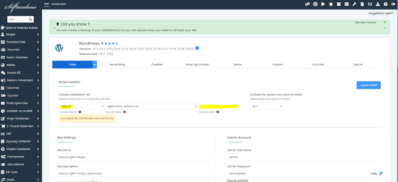The width and height of the screenshot is (398, 182).
Task: Click the Admin Username field
Action: pyautogui.click(x=305, y=157)
